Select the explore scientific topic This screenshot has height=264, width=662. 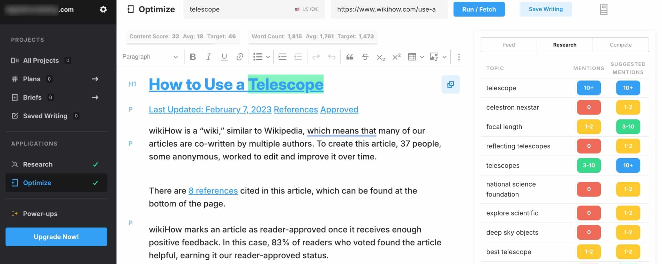(512, 213)
